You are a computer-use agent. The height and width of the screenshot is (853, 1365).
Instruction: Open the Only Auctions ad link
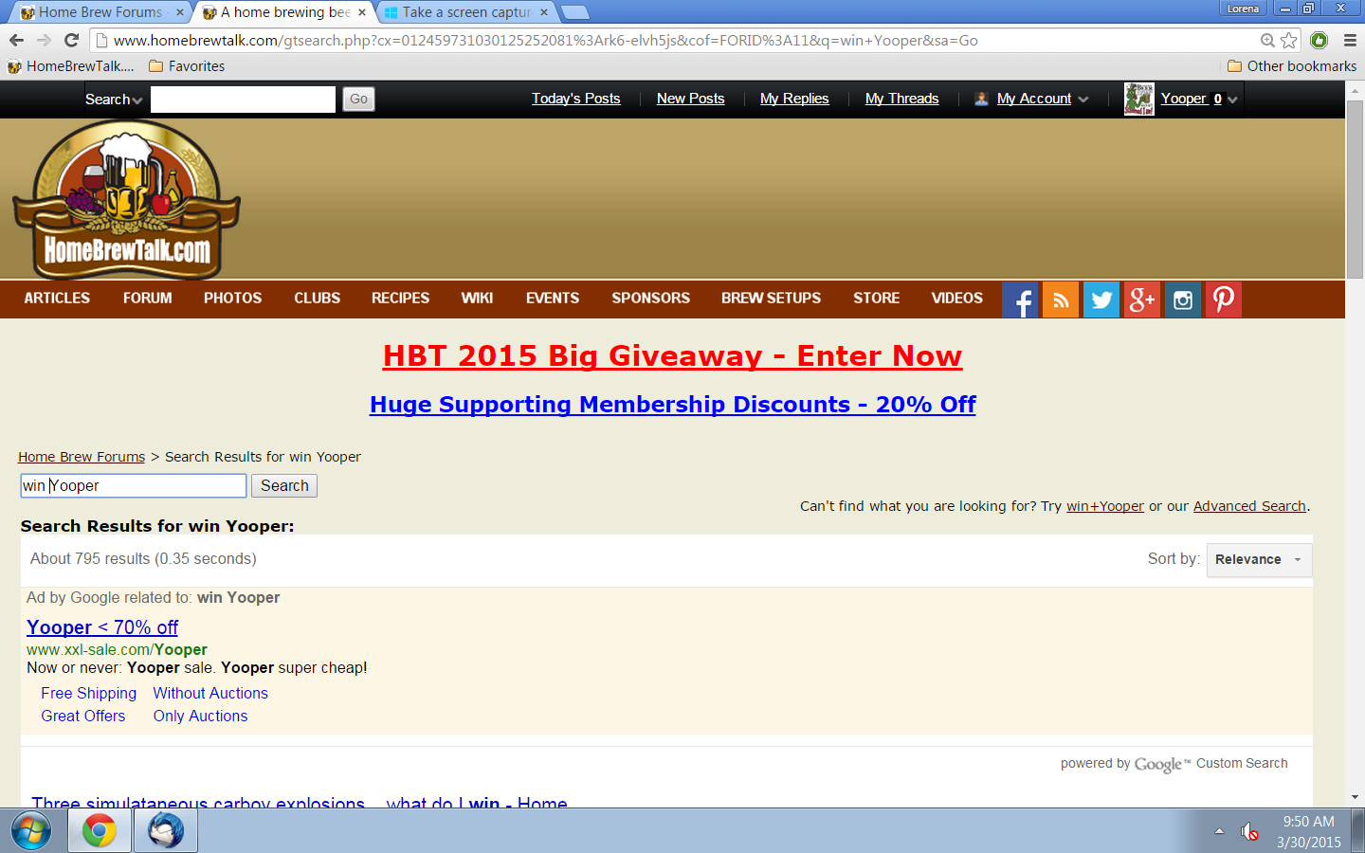[200, 716]
